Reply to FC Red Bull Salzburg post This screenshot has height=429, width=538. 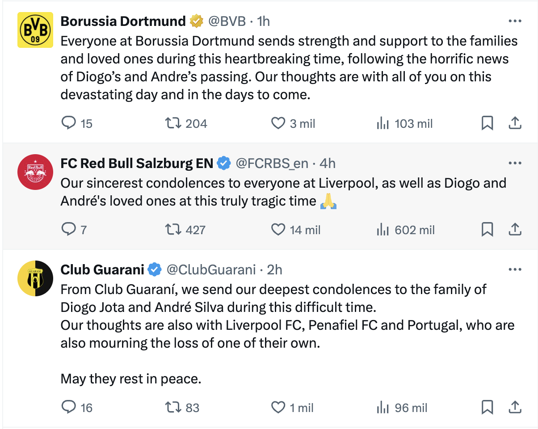(x=68, y=230)
